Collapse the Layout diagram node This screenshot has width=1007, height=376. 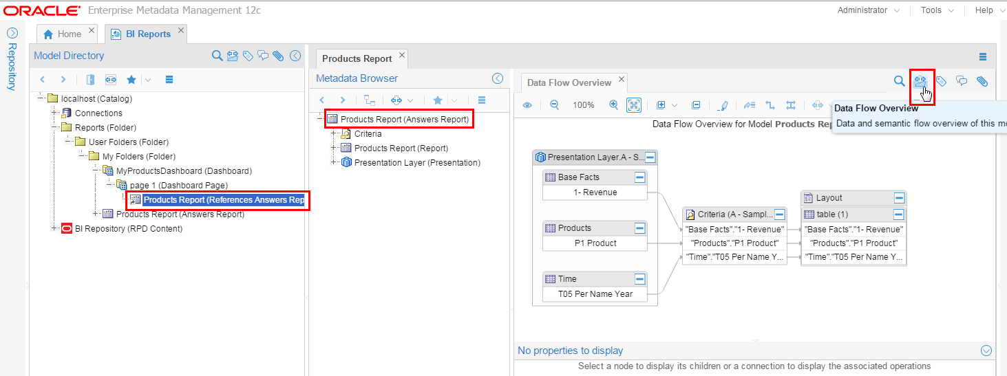coord(899,198)
